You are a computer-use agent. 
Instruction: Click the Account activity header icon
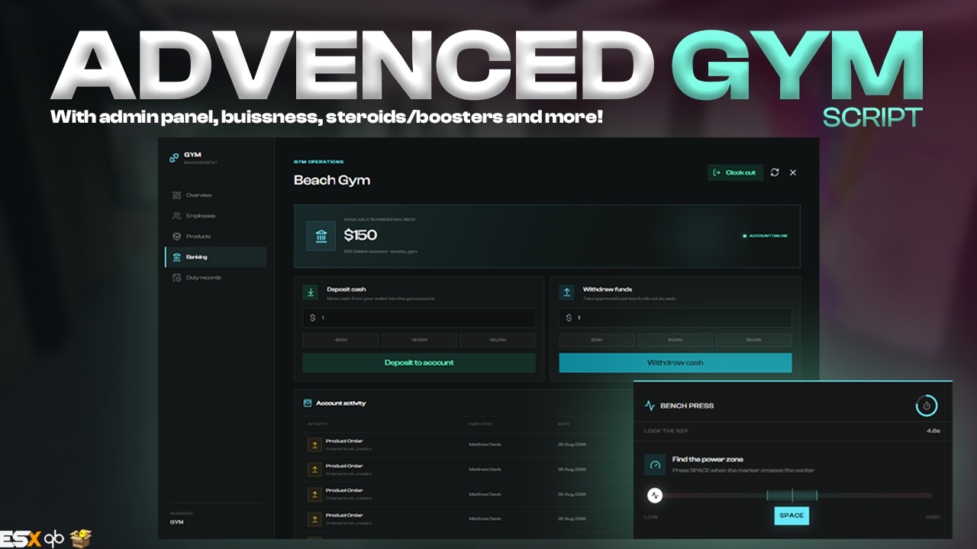(x=308, y=403)
